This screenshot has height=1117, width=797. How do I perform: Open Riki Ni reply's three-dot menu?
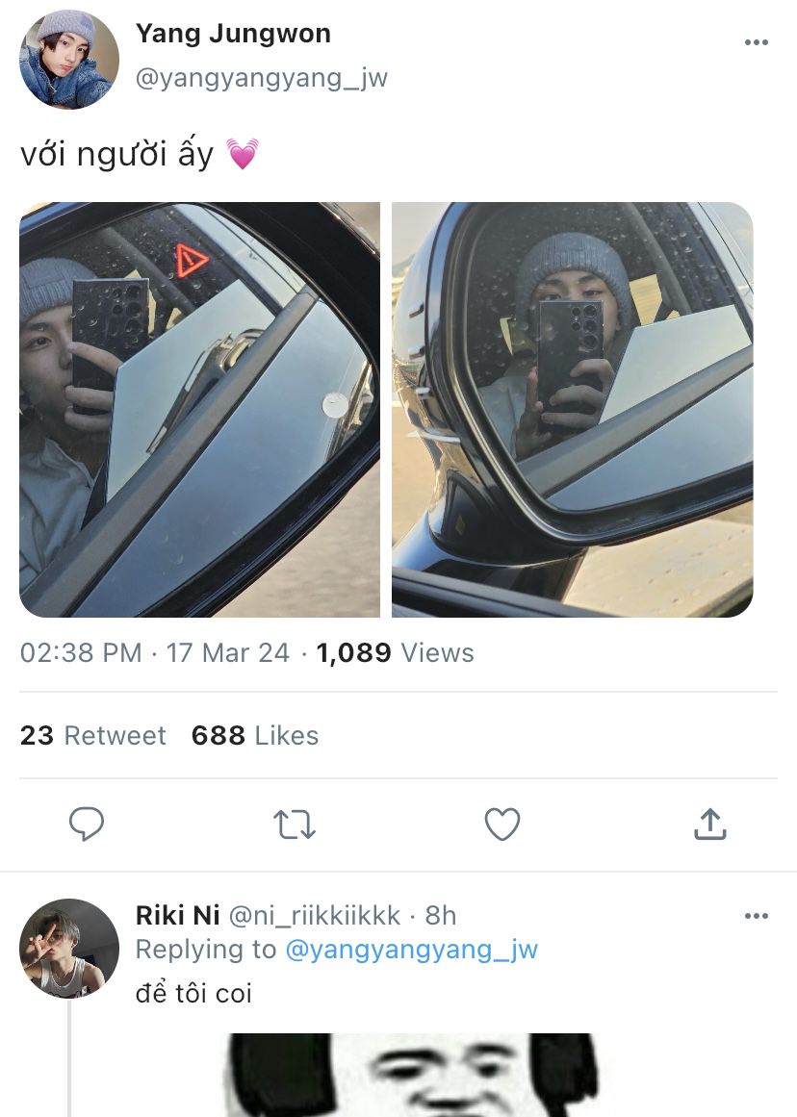coord(757,916)
